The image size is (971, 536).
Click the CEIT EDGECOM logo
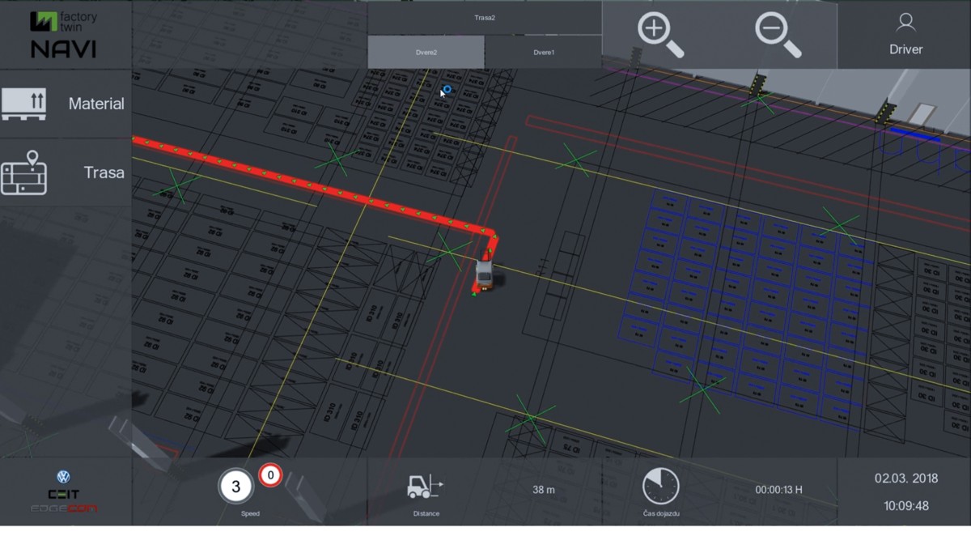click(64, 500)
